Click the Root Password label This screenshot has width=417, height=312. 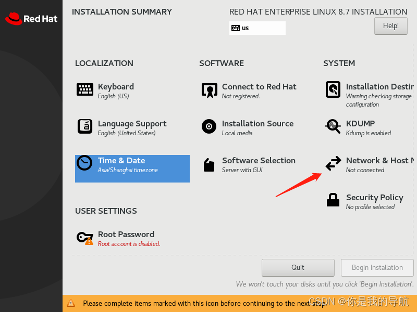126,235
